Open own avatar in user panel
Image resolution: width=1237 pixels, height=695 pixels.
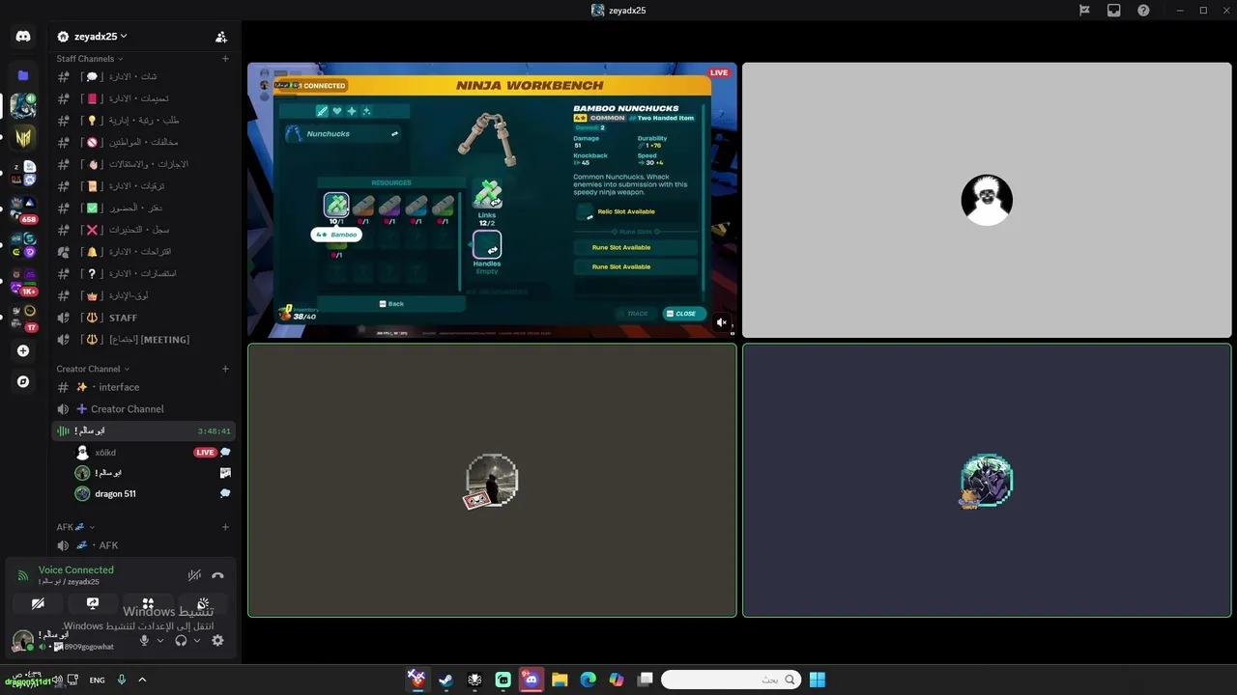pos(23,640)
